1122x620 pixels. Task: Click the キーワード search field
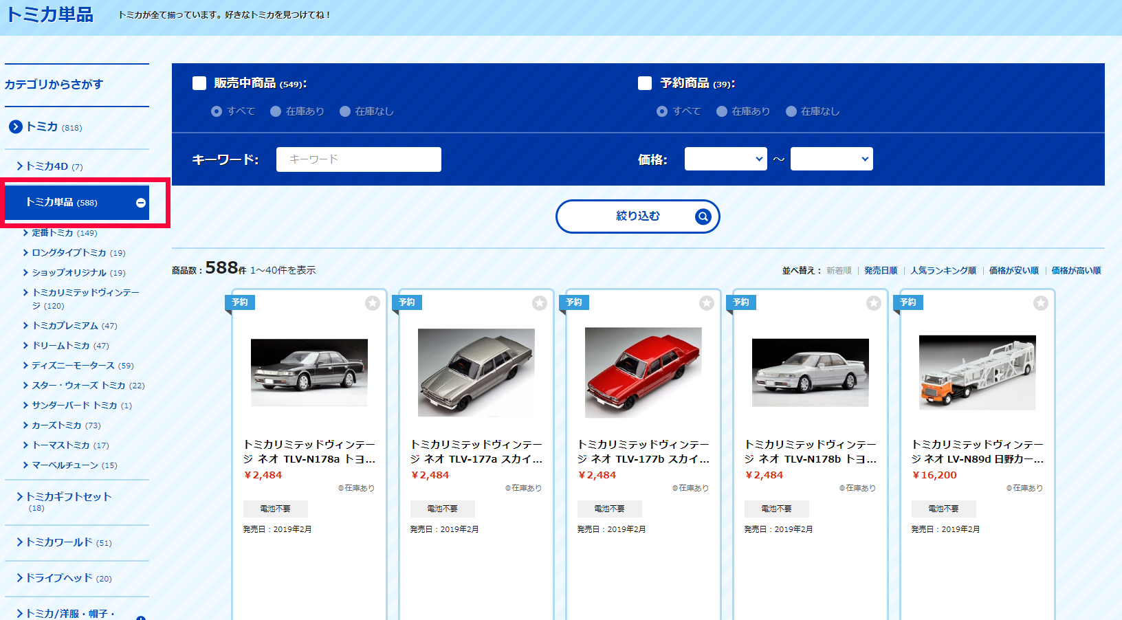358,159
